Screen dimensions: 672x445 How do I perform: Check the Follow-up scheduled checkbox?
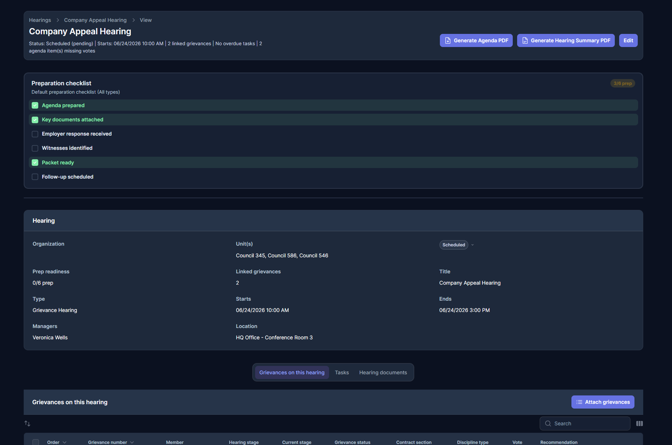pyautogui.click(x=35, y=177)
